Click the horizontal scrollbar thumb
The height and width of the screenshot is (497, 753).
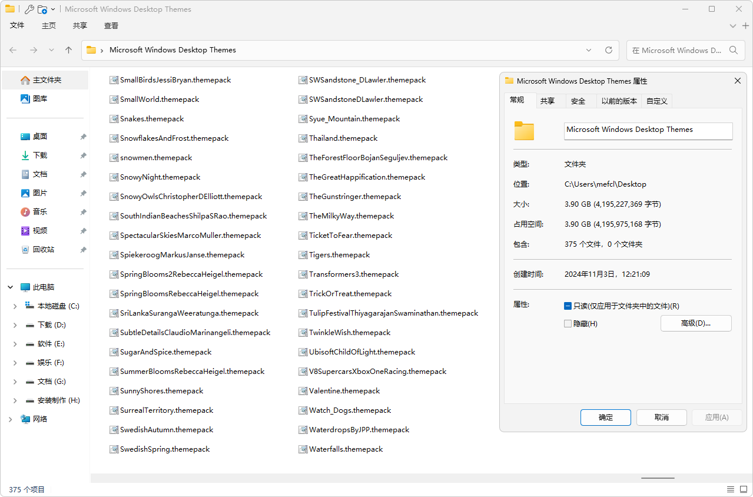pos(658,478)
